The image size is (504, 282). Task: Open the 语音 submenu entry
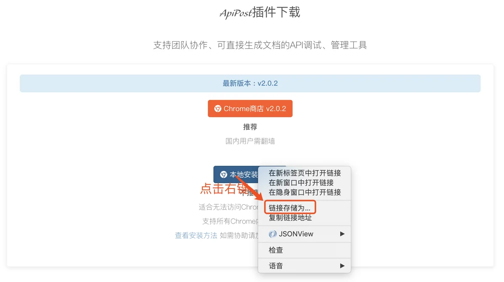[304, 266]
